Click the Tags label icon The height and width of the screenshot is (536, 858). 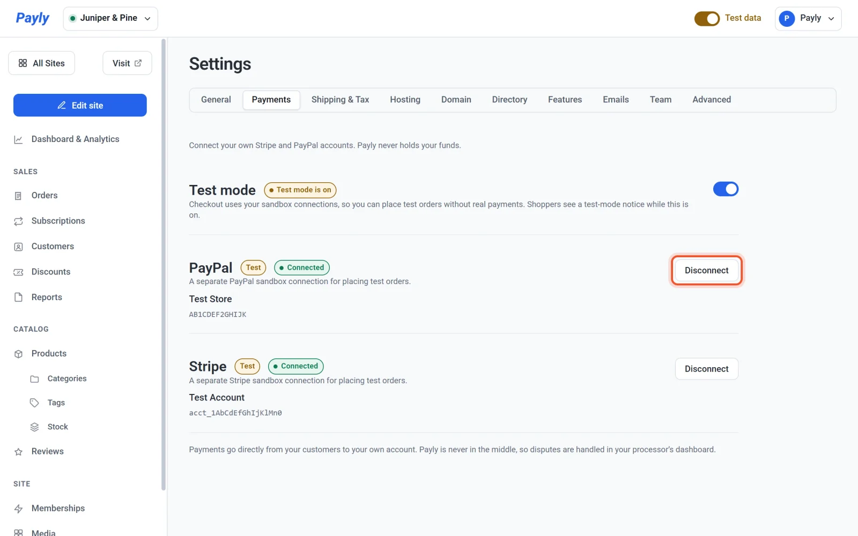pyautogui.click(x=34, y=403)
